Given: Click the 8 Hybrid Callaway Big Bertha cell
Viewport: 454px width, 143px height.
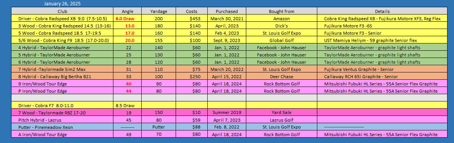Looking at the screenshot, I should coord(62,77).
